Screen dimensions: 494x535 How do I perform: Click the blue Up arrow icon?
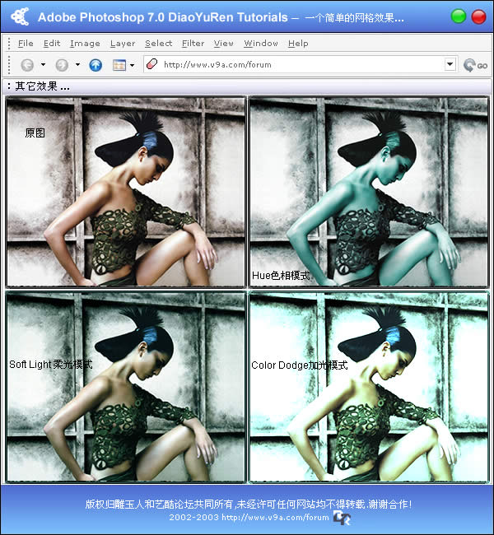(96, 65)
